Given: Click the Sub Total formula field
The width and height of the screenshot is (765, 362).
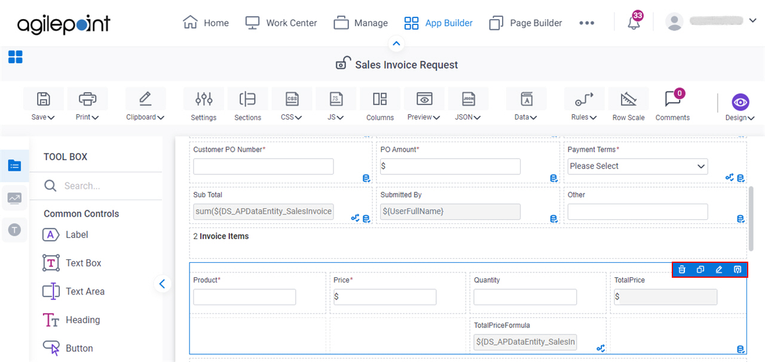Looking at the screenshot, I should tap(263, 211).
